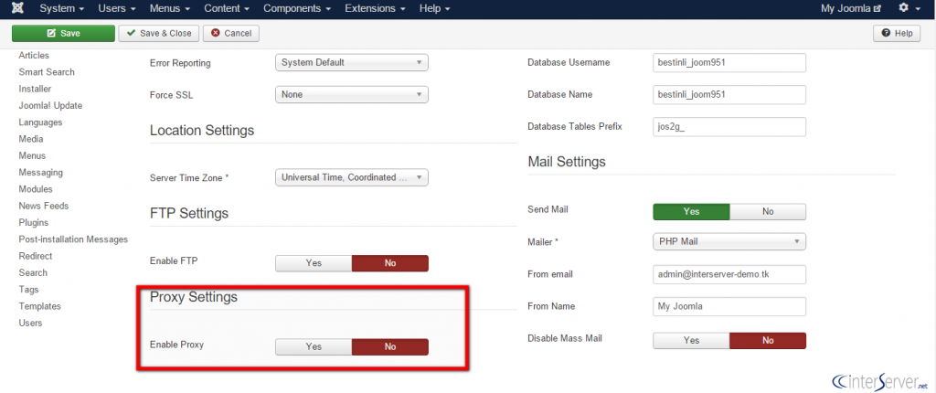Open Messaging in the sidebar
This screenshot has height=393, width=936.
40,172
